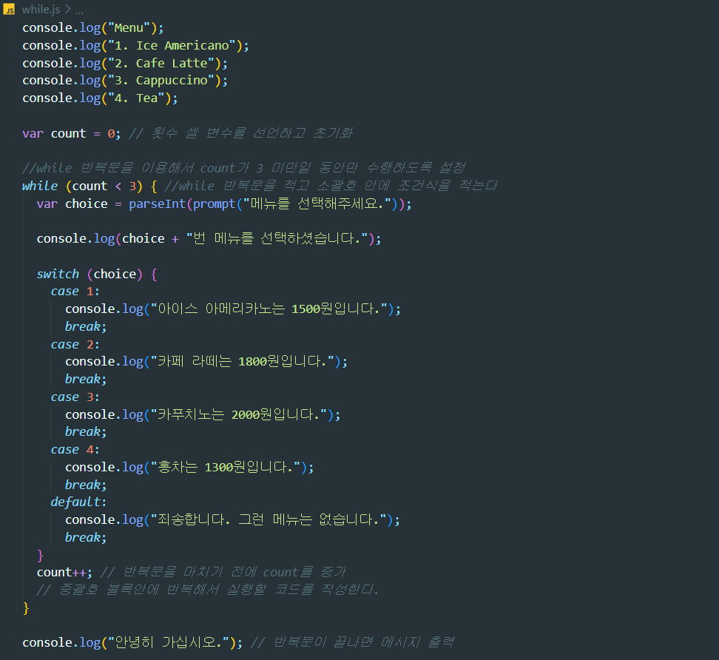Click the "아이스 아메리카노는 1500원입니다." string
Viewport: 719px width, 660px height.
click(269, 309)
